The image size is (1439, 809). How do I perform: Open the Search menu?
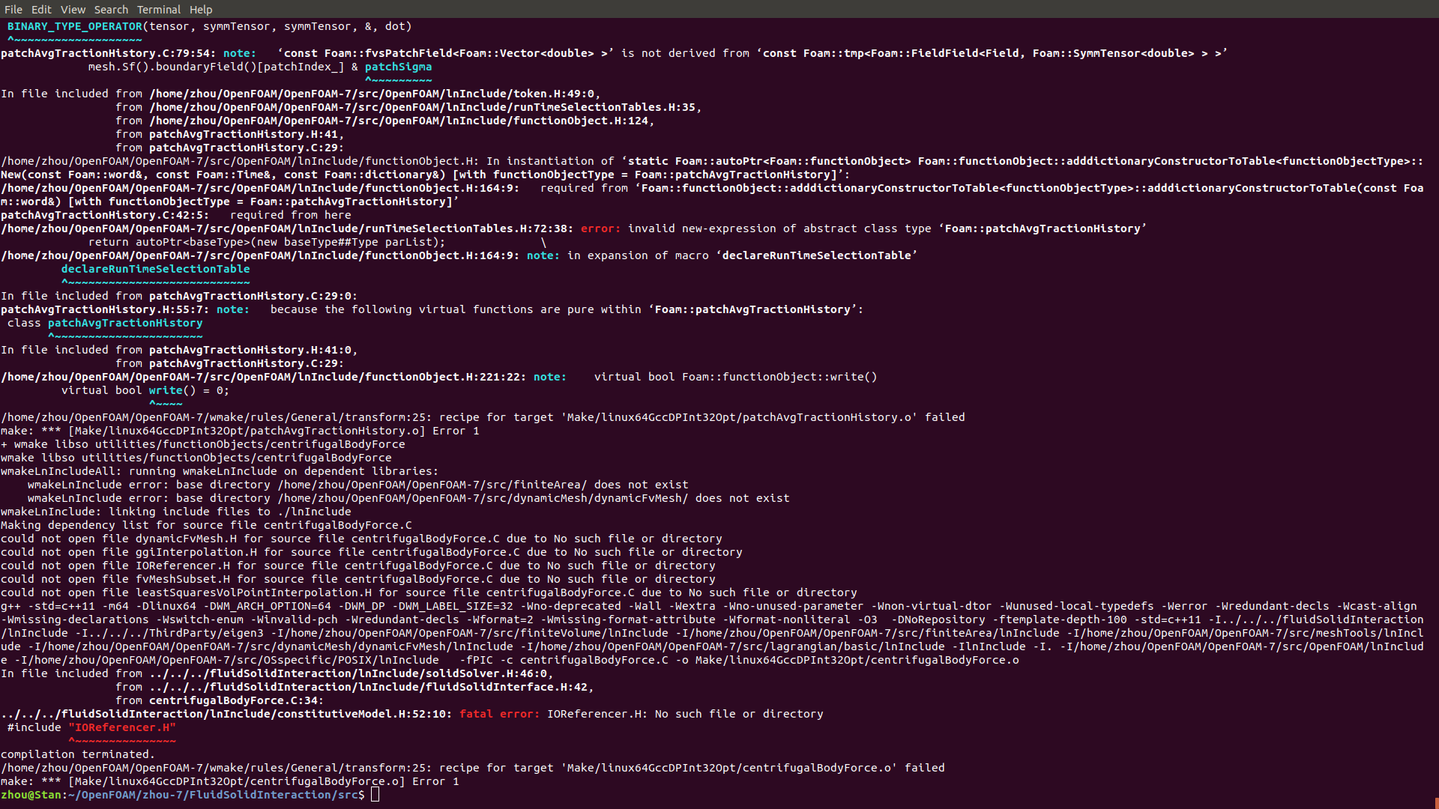tap(111, 10)
